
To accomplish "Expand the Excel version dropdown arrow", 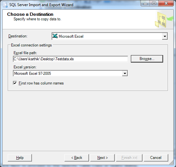I will [125, 74].
